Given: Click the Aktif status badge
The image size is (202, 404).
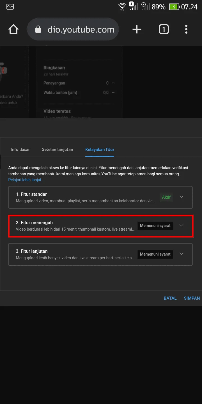Looking at the screenshot, I should (166, 197).
